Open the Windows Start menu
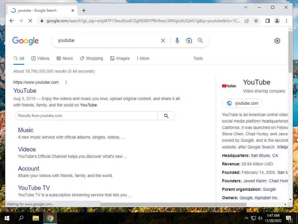Image resolution: width=298 pixels, height=224 pixels. click(7, 218)
